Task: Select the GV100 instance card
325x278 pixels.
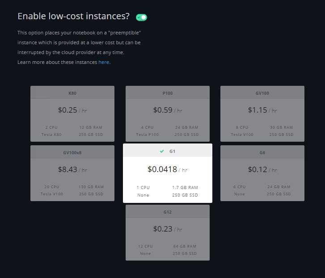Action: (x=262, y=114)
